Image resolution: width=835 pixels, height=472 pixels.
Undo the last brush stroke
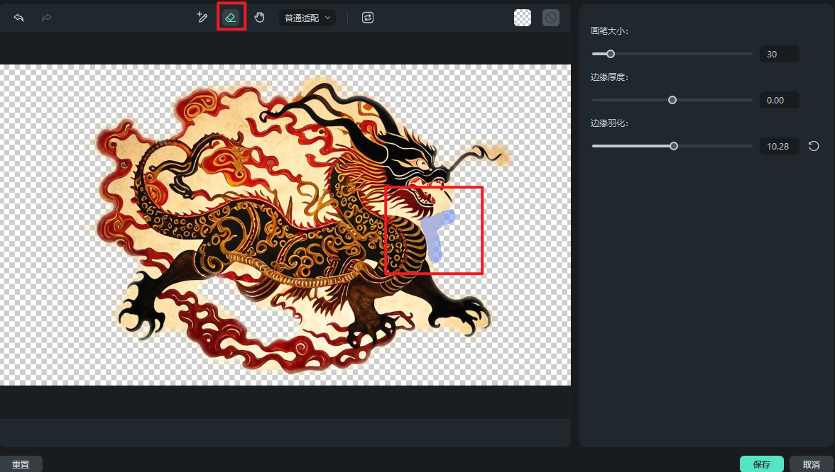(x=18, y=18)
